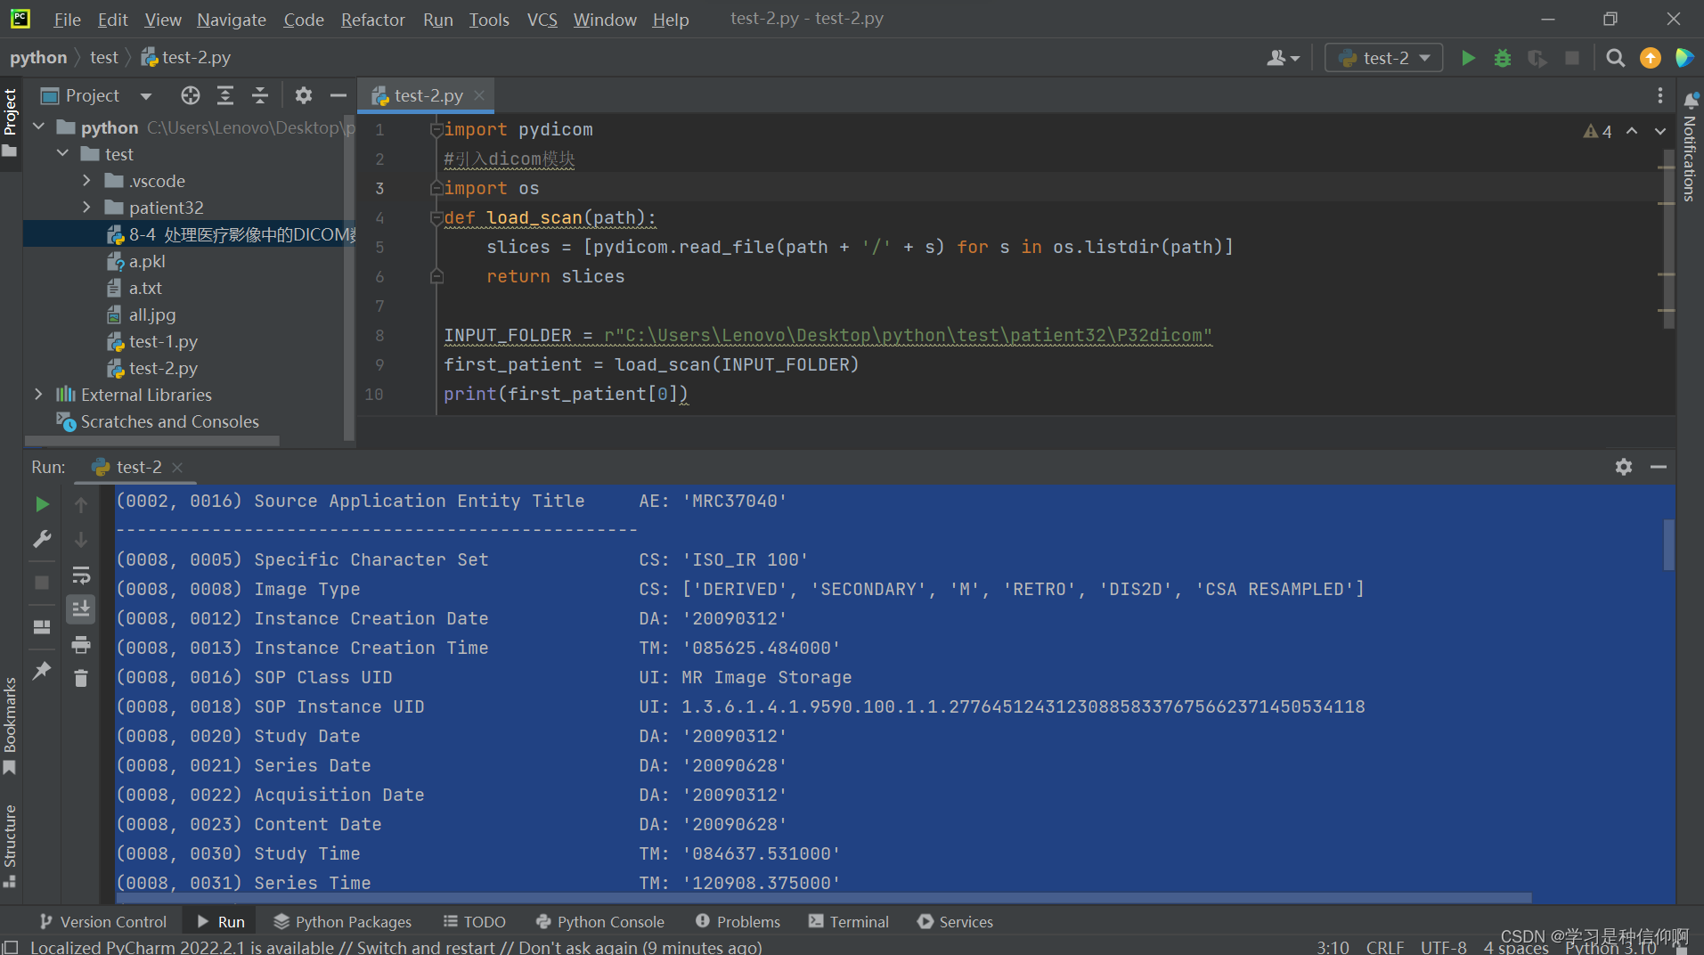Close the test-2.py editor tab
Viewport: 1704px width, 955px height.
point(479,95)
